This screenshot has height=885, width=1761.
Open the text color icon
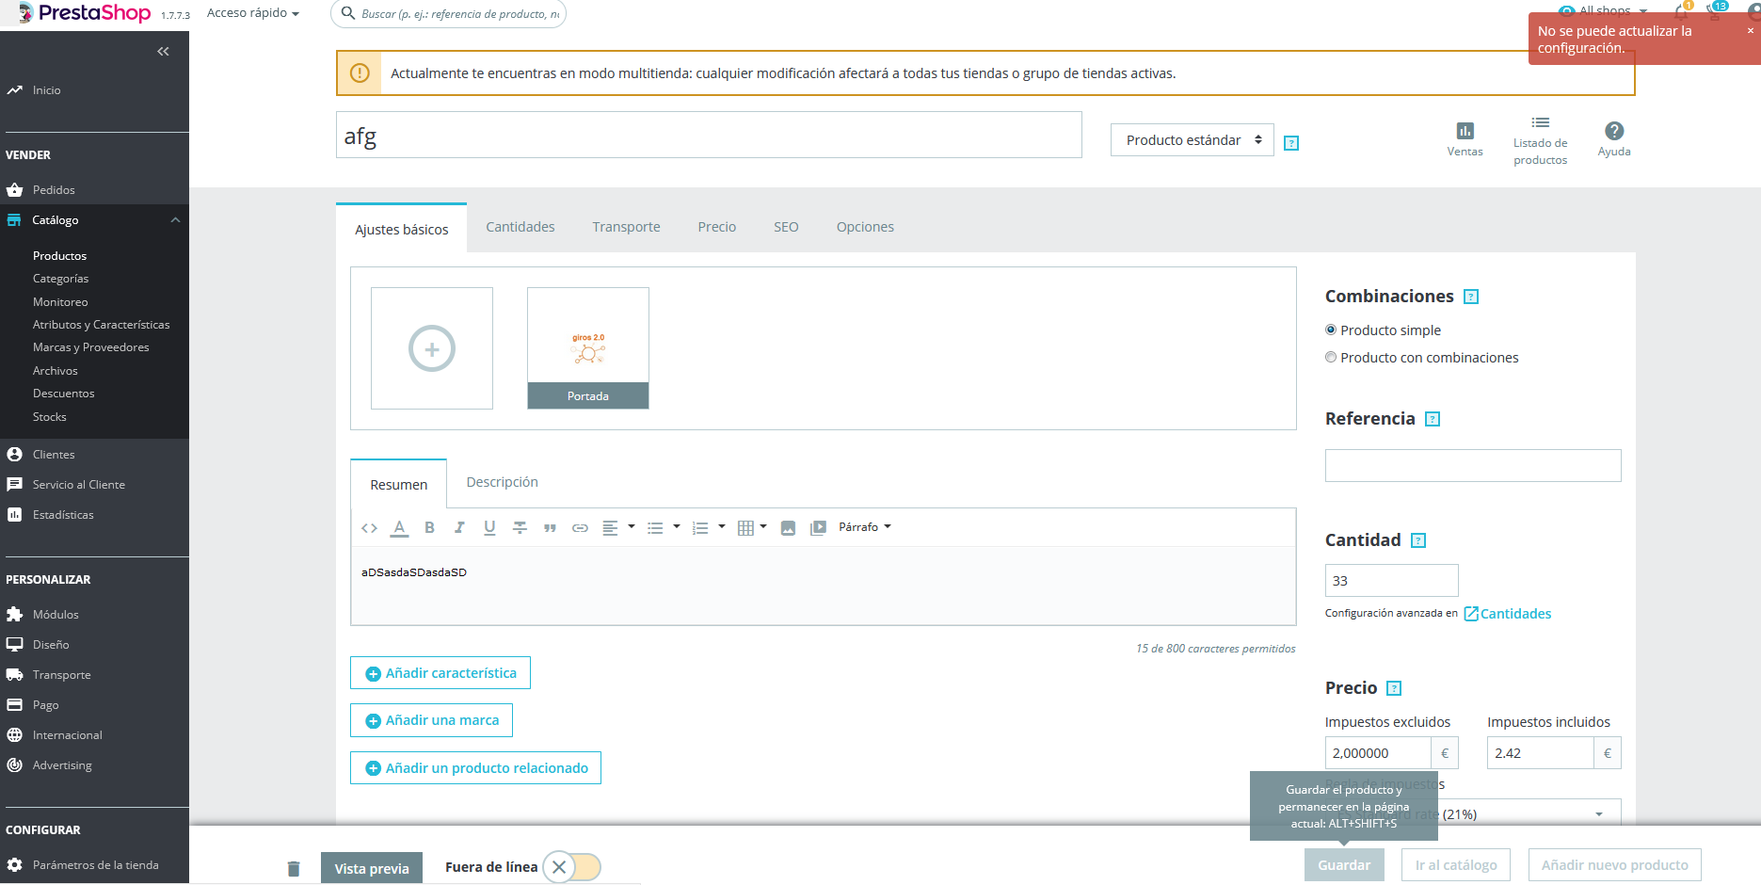tap(399, 528)
